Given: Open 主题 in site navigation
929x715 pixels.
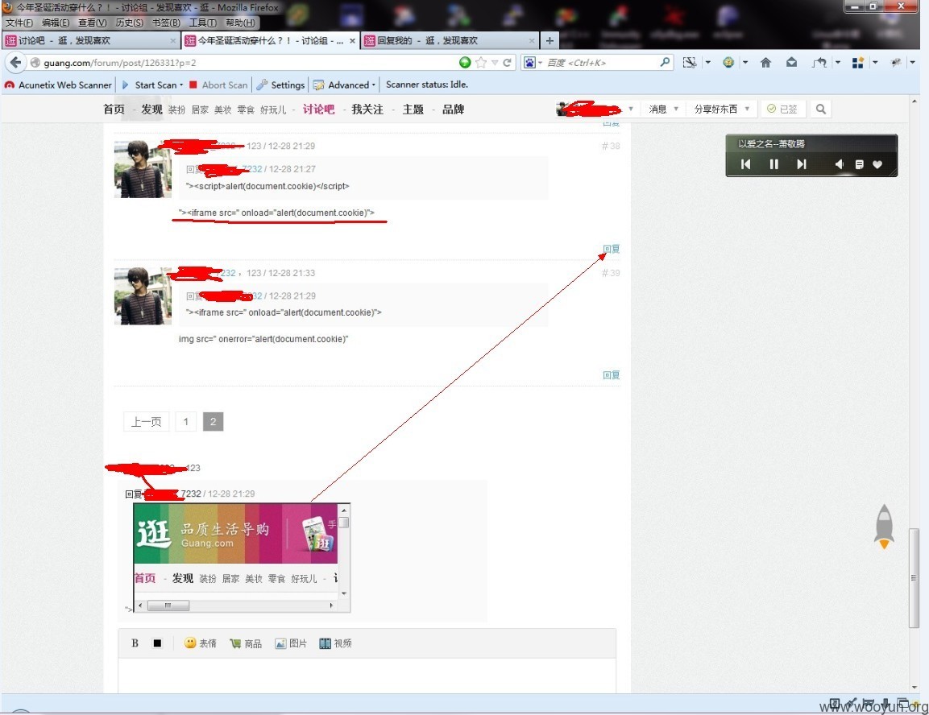Looking at the screenshot, I should pos(413,109).
